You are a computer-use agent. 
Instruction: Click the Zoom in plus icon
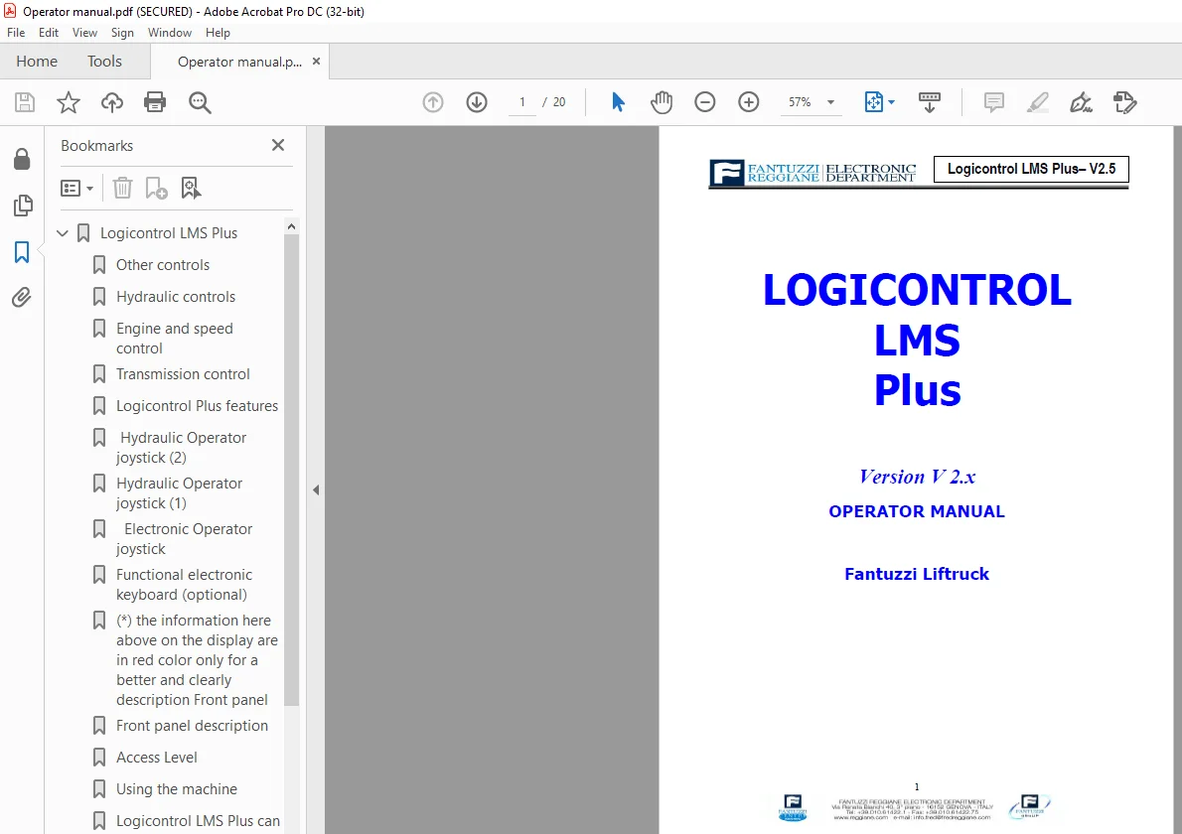tap(749, 101)
